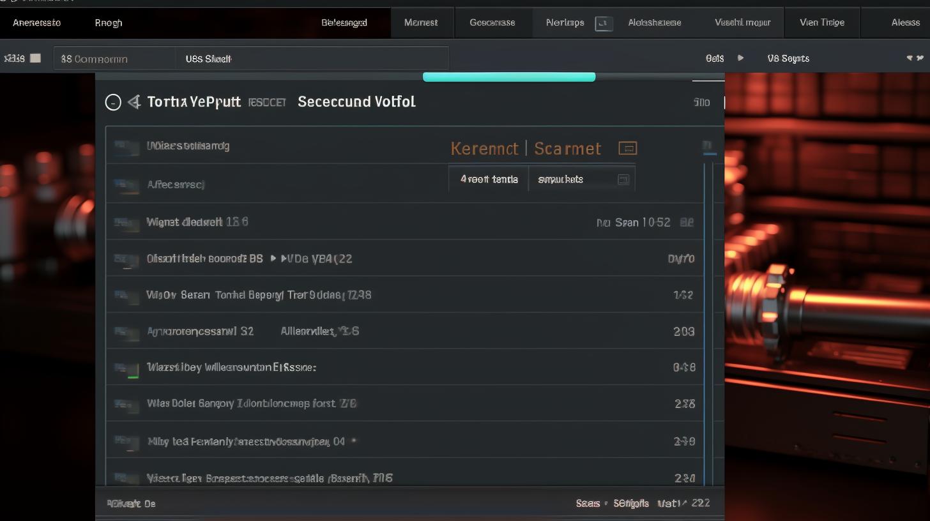Click the icon inside the smput kets tab

tap(623, 179)
